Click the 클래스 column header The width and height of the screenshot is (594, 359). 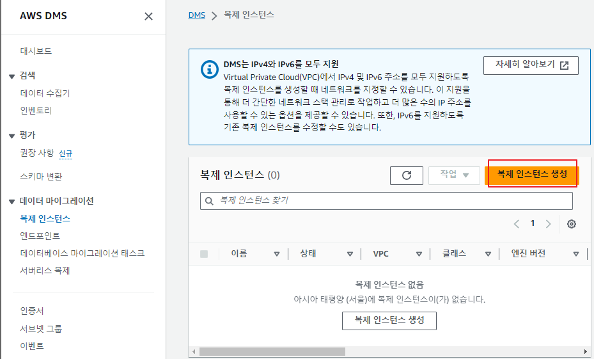click(x=454, y=253)
